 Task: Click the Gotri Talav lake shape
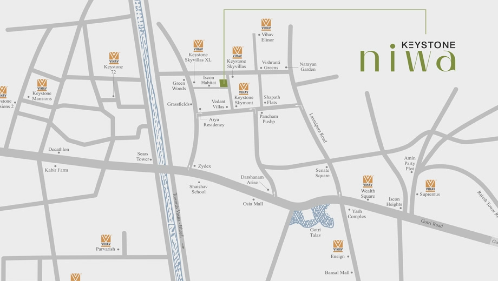[x=312, y=216]
